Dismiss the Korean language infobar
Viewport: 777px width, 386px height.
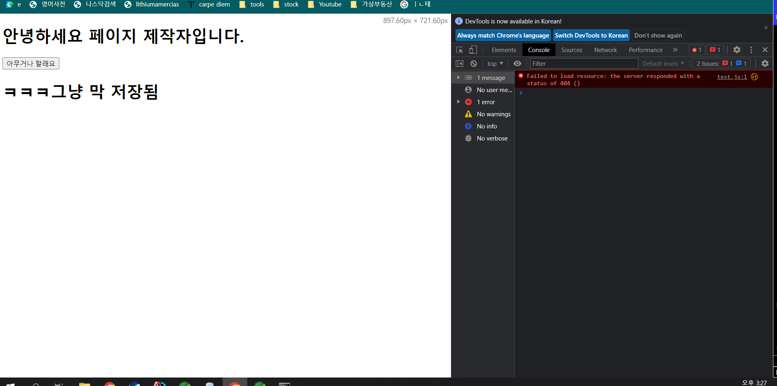click(766, 28)
